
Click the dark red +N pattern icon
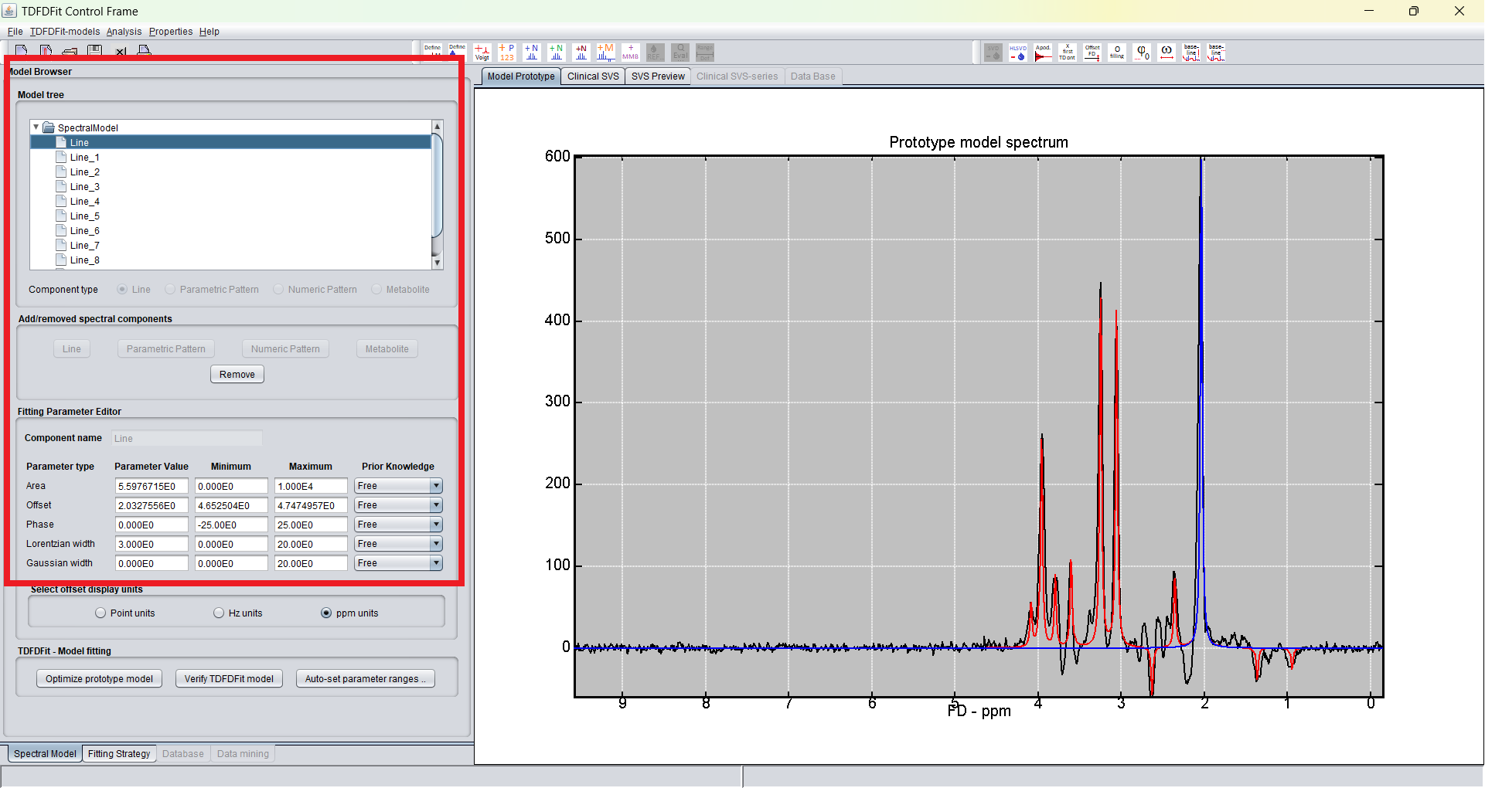[581, 52]
